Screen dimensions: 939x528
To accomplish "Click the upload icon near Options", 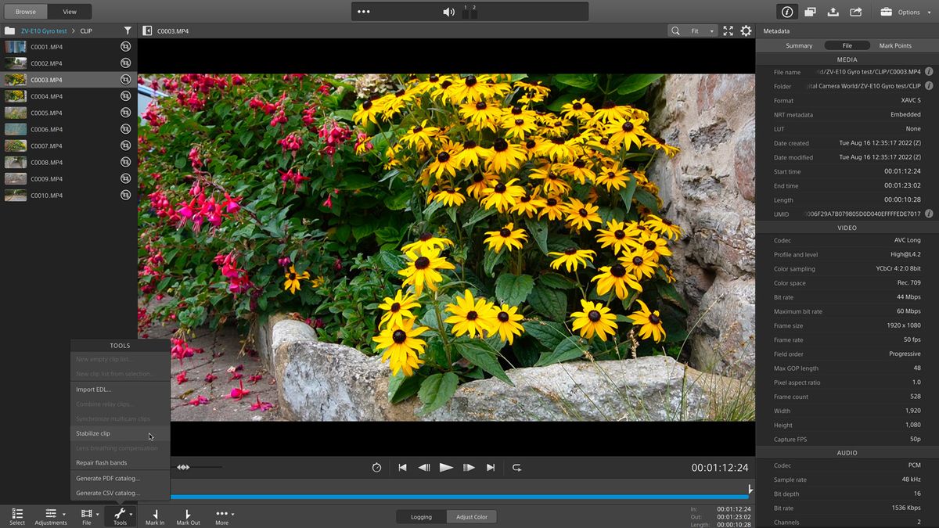I will [x=833, y=12].
